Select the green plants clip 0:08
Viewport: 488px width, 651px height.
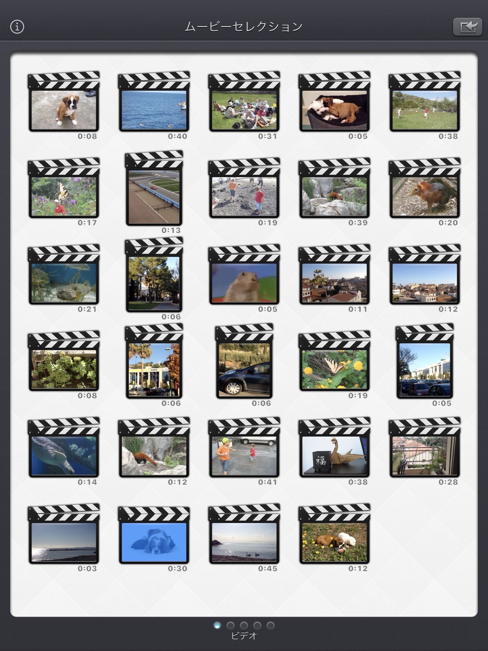coord(64,361)
